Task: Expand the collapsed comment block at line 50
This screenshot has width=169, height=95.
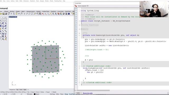Action: coord(79,33)
